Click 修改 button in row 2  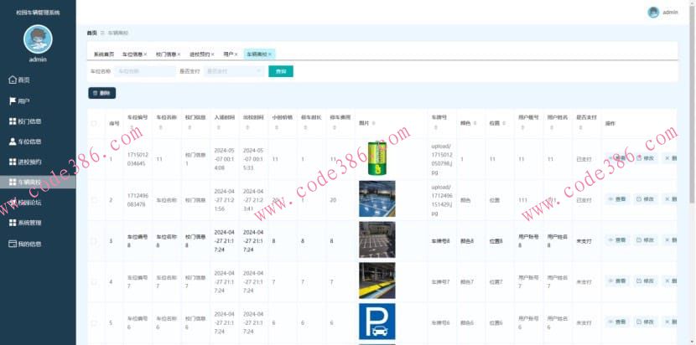click(x=646, y=199)
